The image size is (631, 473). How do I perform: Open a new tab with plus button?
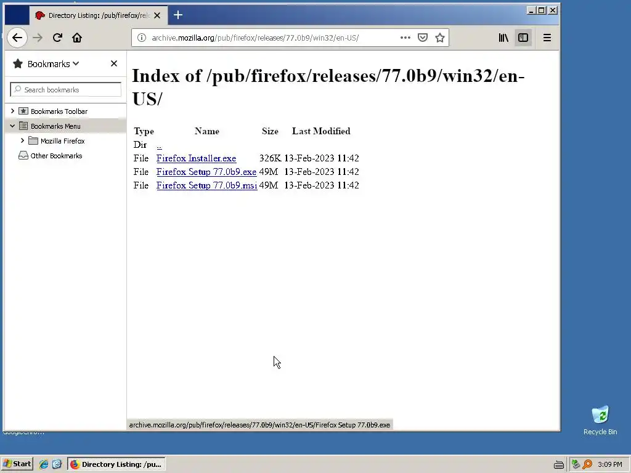click(178, 15)
